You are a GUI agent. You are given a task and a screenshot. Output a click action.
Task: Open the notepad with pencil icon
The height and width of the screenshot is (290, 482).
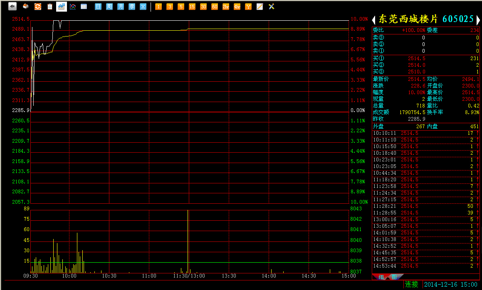[x=260, y=7]
